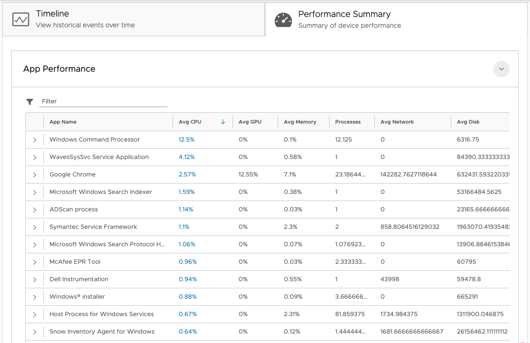Click the Performance Summary gauge icon
530x343 pixels.
283,19
